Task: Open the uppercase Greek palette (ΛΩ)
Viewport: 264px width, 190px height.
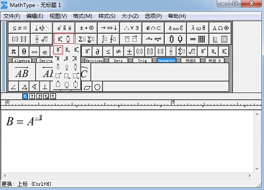Action: [220, 28]
